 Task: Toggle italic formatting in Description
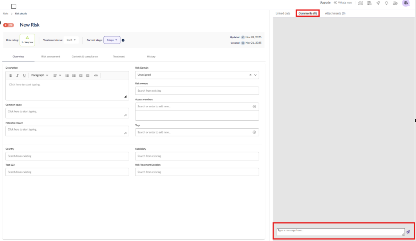17,76
